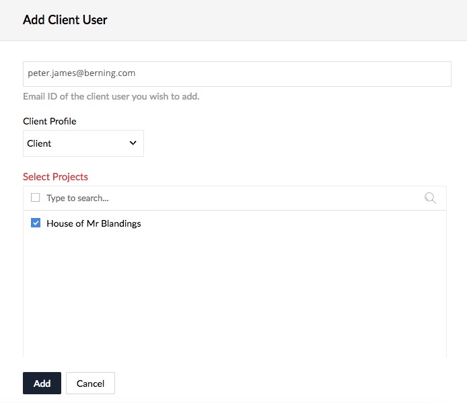Click the peter.james@berning.com placeholder text
Viewport: 467px width, 403px height.
pyautogui.click(x=81, y=73)
